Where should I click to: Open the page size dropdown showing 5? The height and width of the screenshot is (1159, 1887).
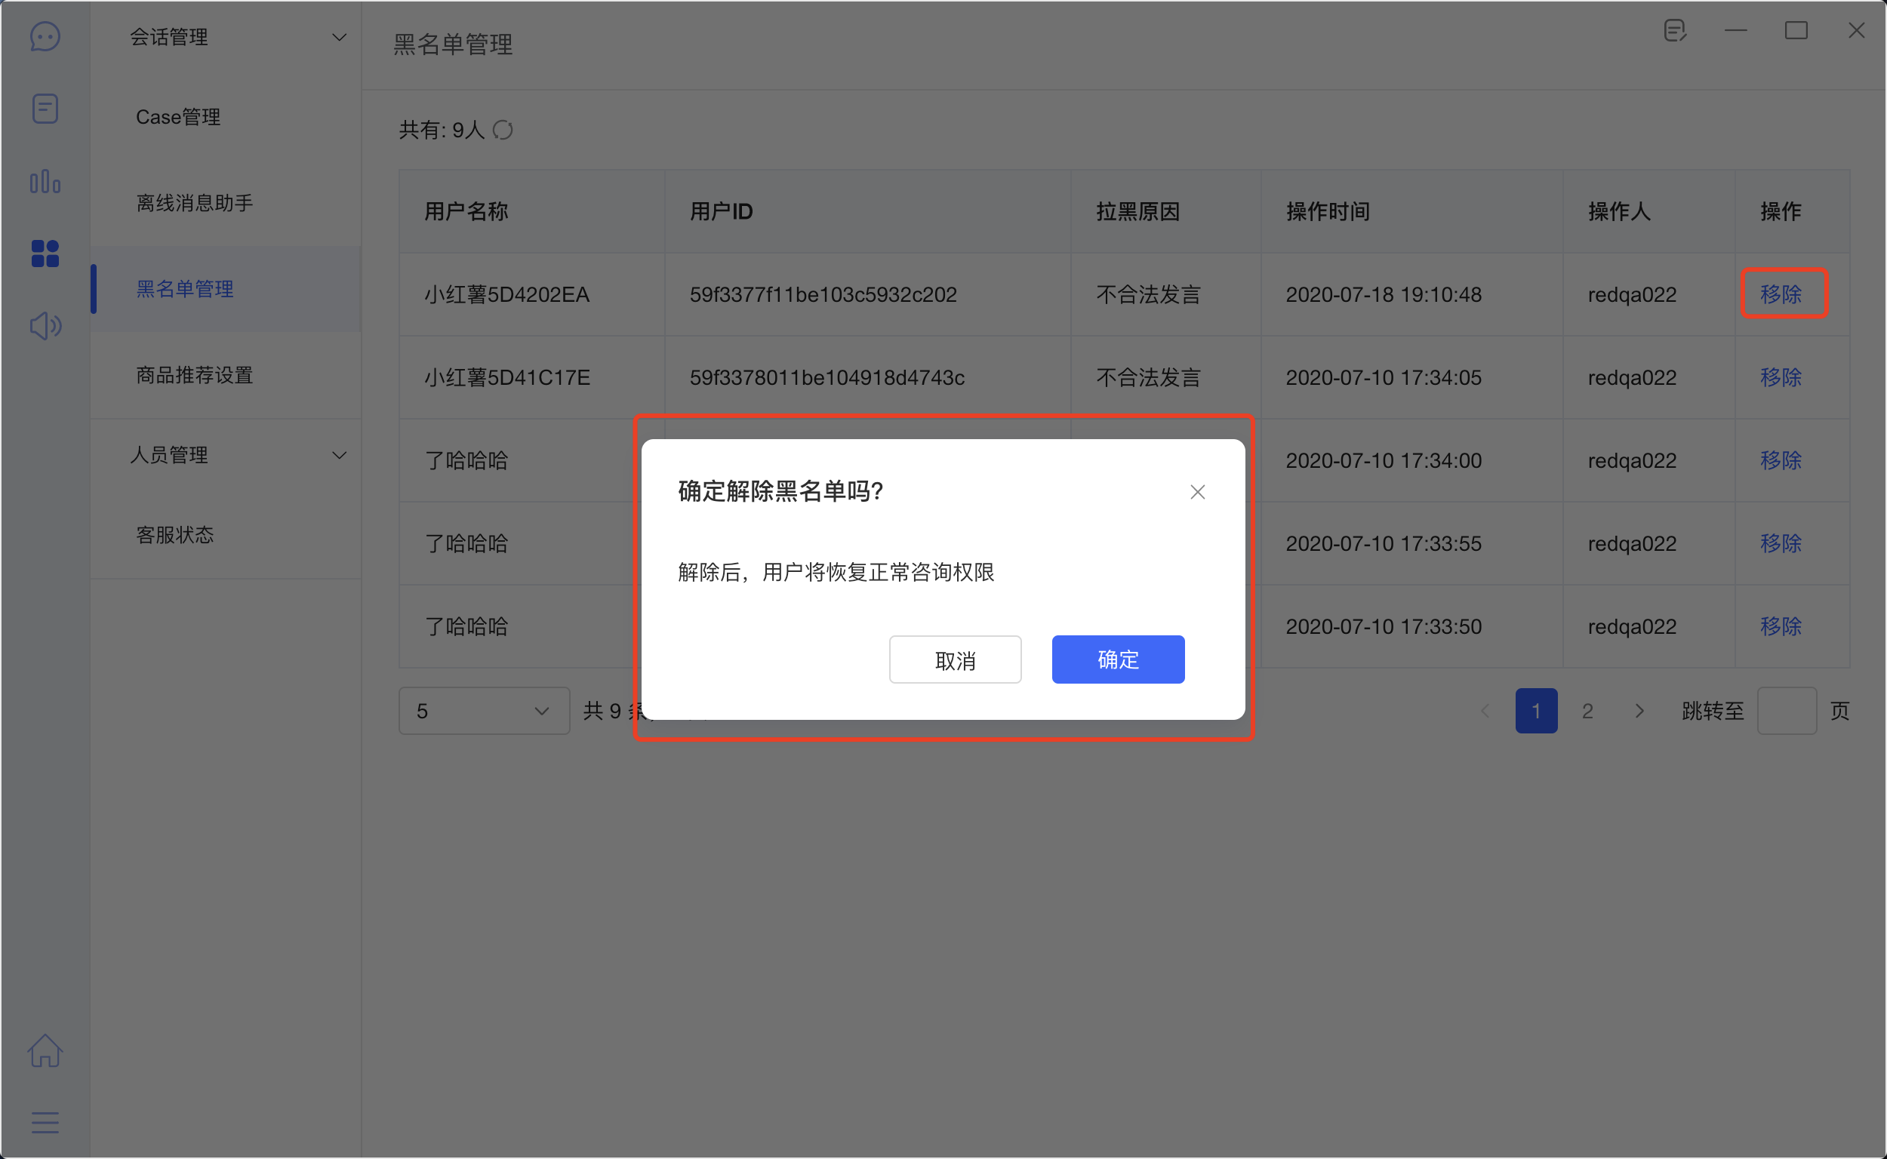pyautogui.click(x=483, y=712)
